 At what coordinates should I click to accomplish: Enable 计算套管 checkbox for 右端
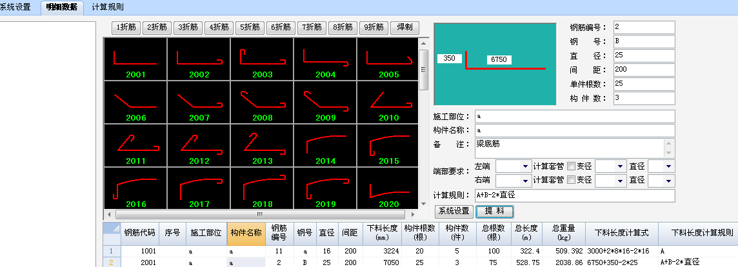(x=572, y=180)
